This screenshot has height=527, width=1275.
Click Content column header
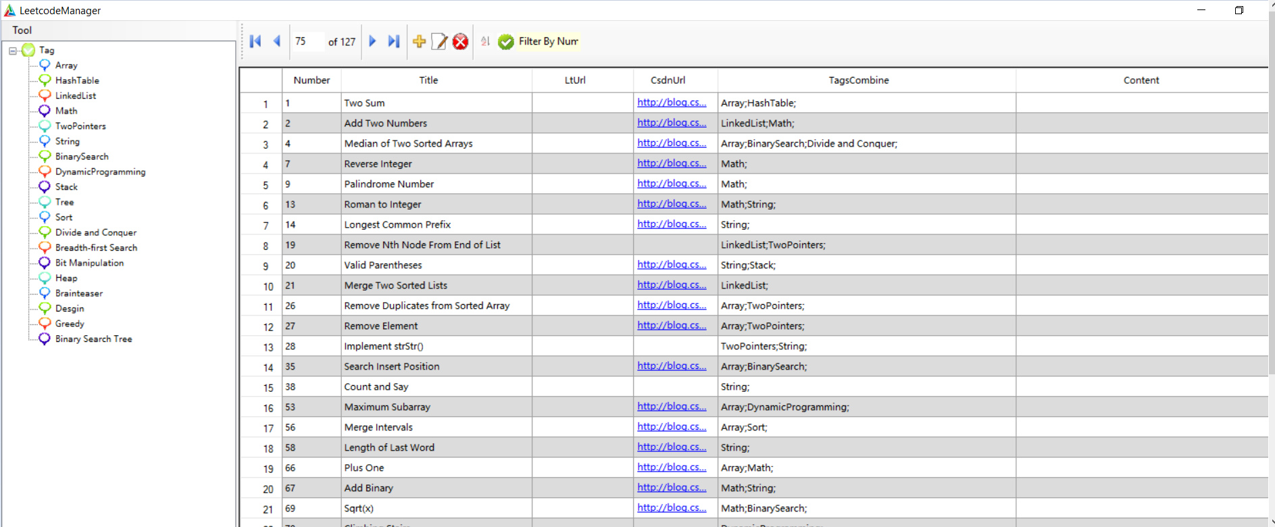1141,80
